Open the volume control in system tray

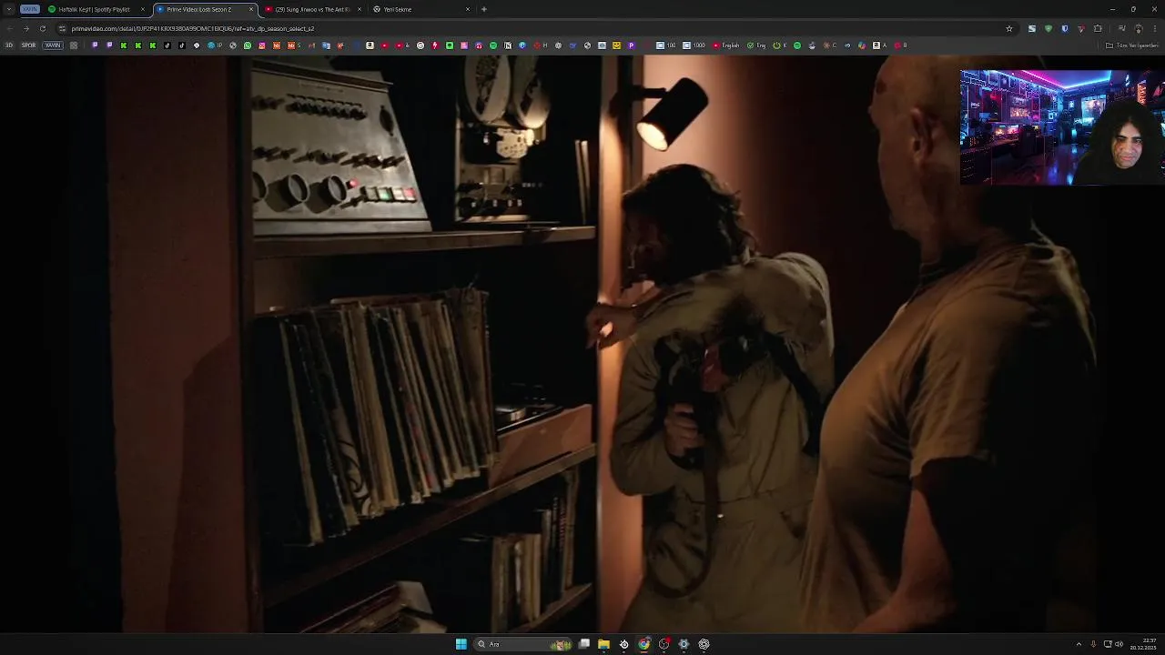click(x=1119, y=644)
